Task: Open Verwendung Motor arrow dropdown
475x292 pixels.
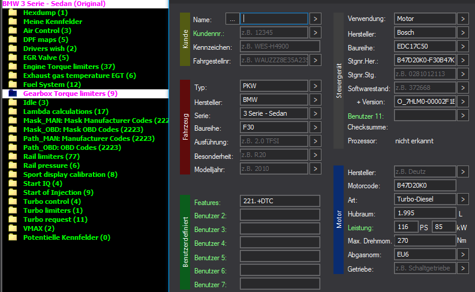Action: [x=463, y=19]
